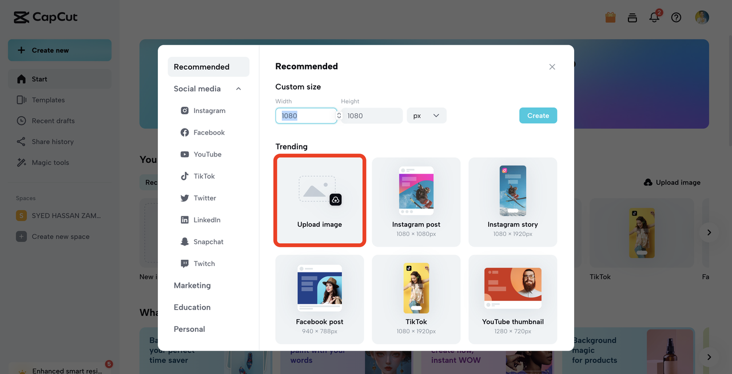Image resolution: width=732 pixels, height=374 pixels.
Task: Open Recent drafts in sidebar
Action: 59,120
